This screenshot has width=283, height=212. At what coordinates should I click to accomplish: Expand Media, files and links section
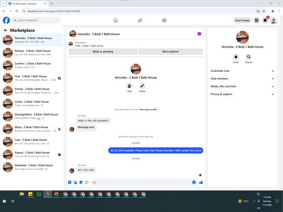(242, 86)
